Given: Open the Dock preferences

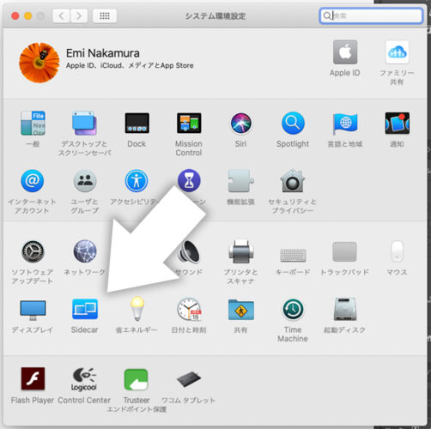Looking at the screenshot, I should [x=137, y=124].
